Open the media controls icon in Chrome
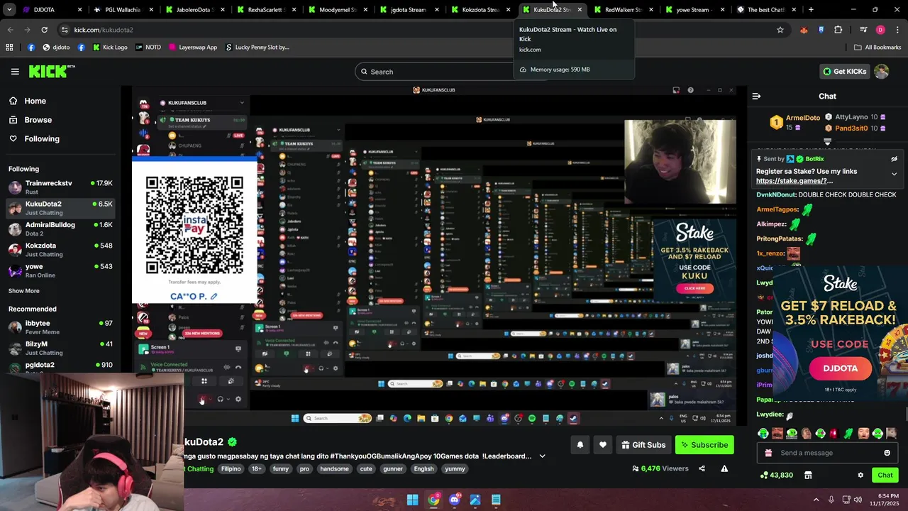The width and height of the screenshot is (908, 511). click(x=863, y=30)
